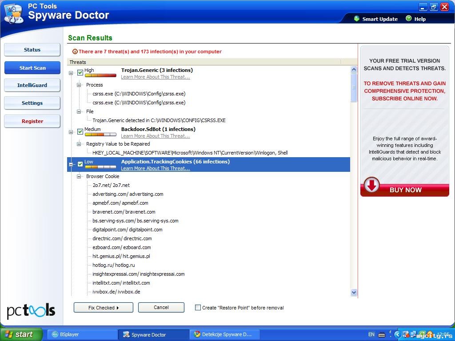
Task: Collapse Registry Value to be Repaired node
Action: pos(79,144)
